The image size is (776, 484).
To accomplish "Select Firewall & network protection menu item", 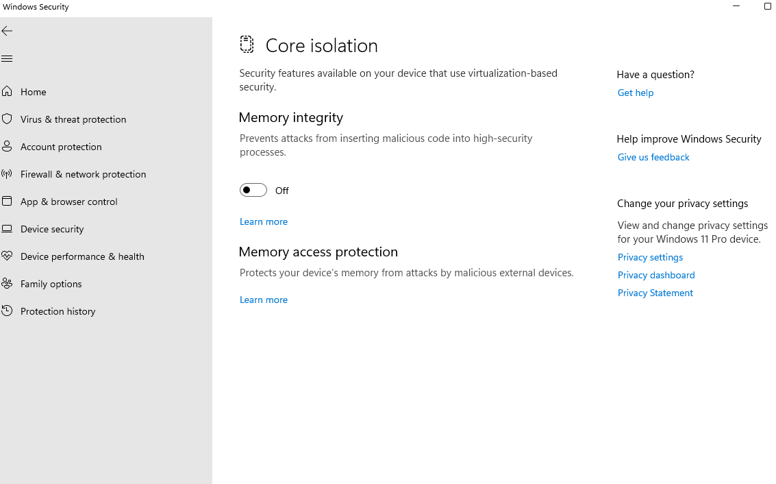I will 83,174.
